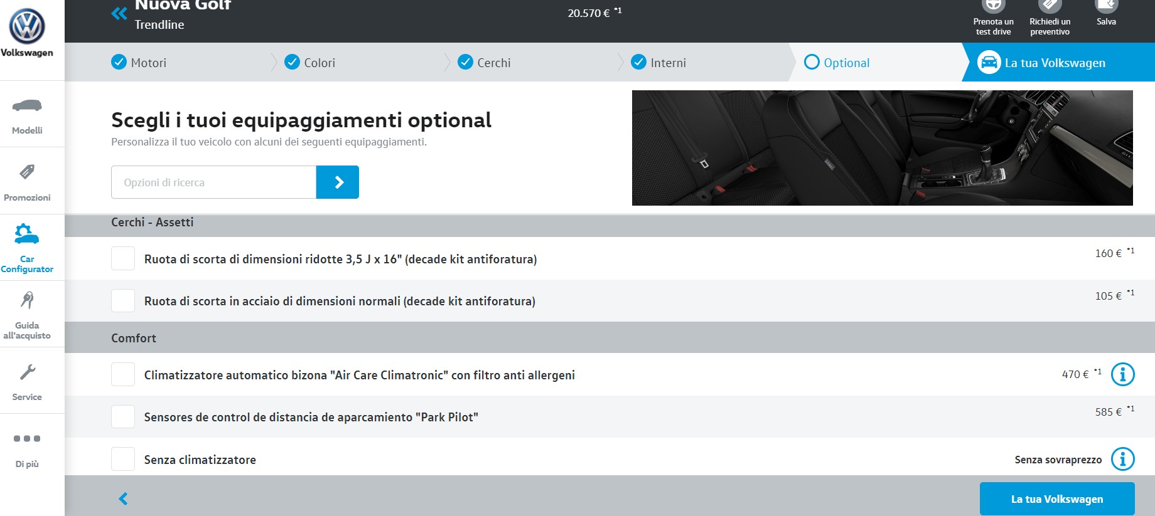Click Prenota un test drive icon

click(993, 6)
